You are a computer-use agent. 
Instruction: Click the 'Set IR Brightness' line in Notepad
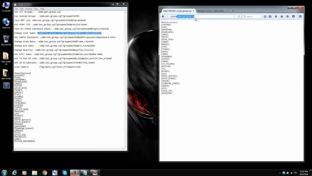click(x=54, y=63)
